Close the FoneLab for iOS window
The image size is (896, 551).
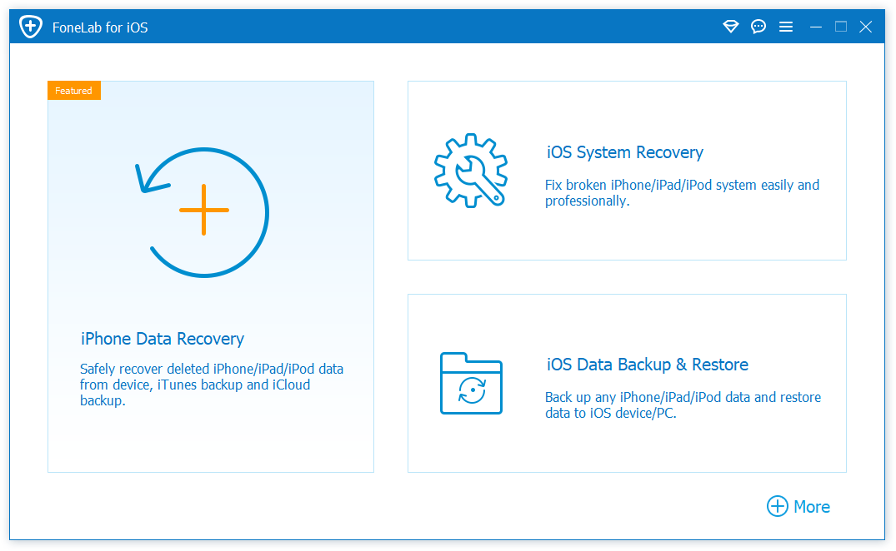(866, 27)
